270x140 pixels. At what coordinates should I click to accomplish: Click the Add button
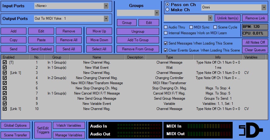13,31
